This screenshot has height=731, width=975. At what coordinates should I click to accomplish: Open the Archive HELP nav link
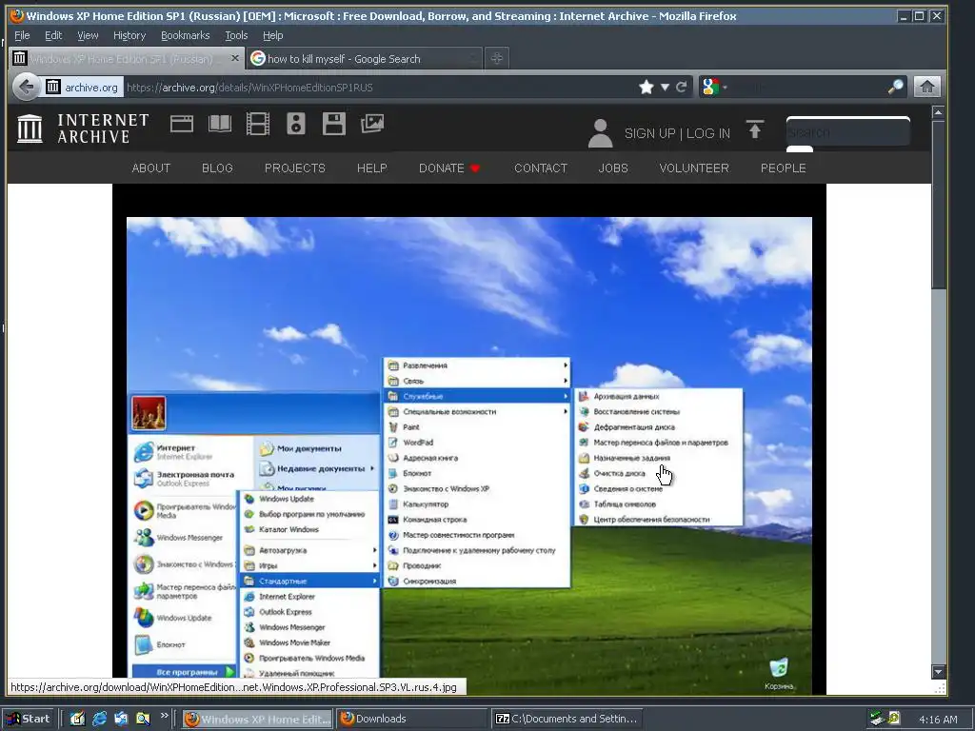click(372, 168)
